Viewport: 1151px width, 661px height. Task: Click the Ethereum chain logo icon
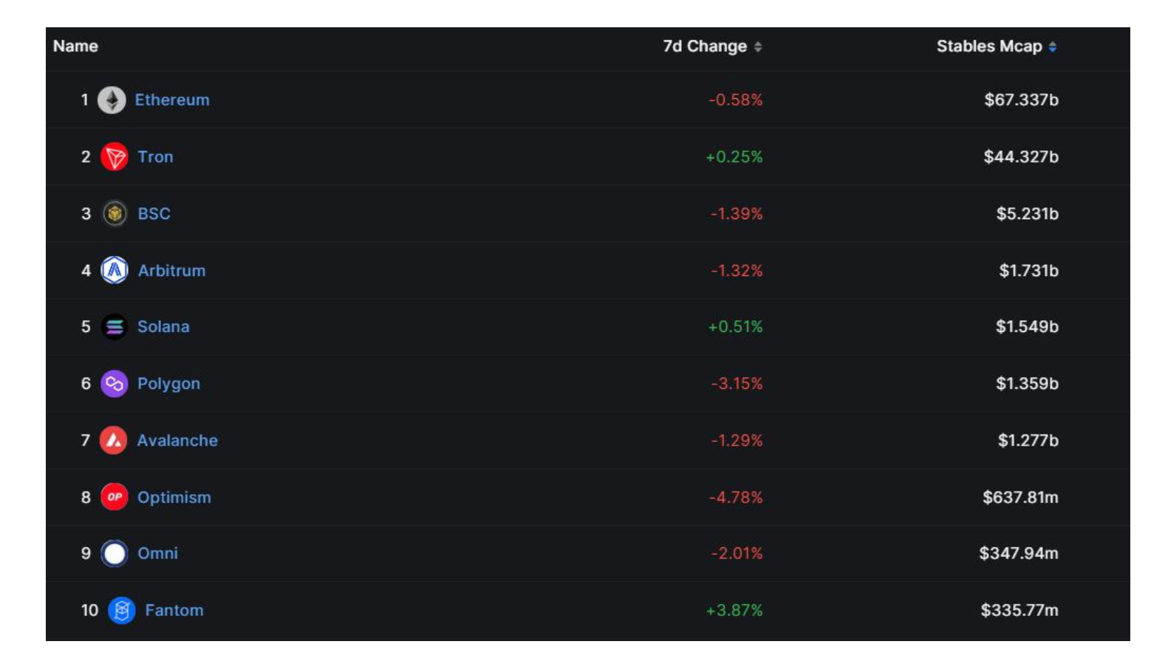click(x=112, y=100)
